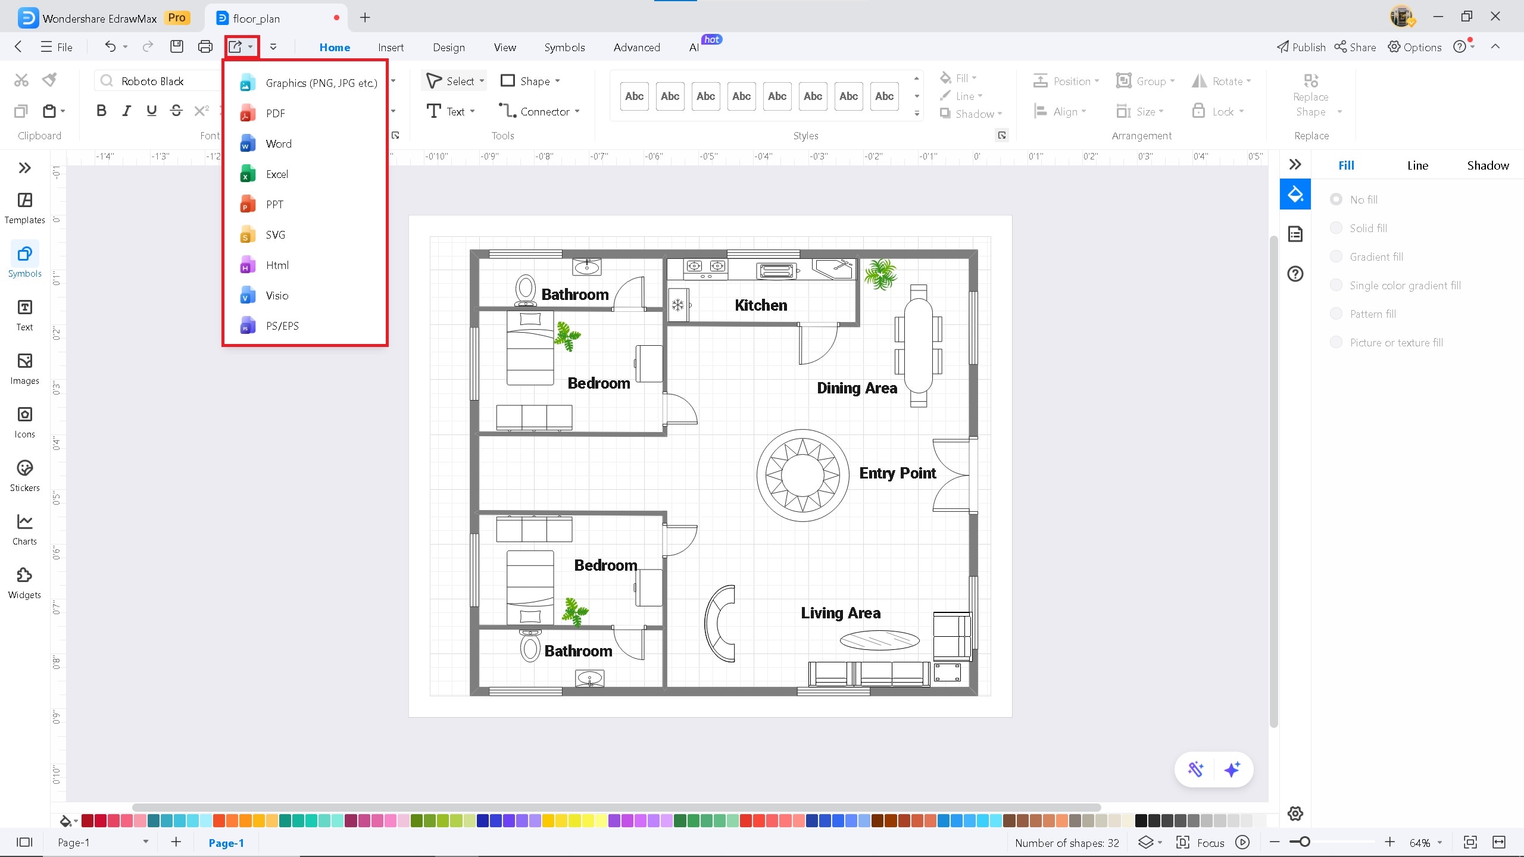
Task: Click the paint bucket Fill panel icon
Action: (x=1295, y=194)
